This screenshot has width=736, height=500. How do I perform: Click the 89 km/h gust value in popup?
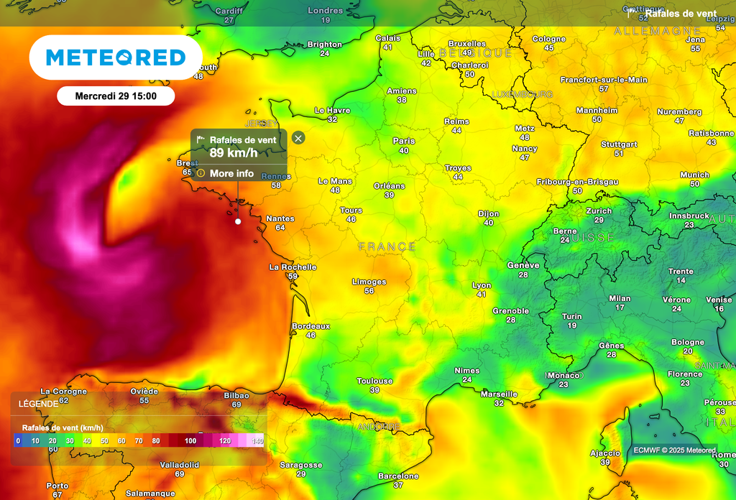tap(234, 152)
